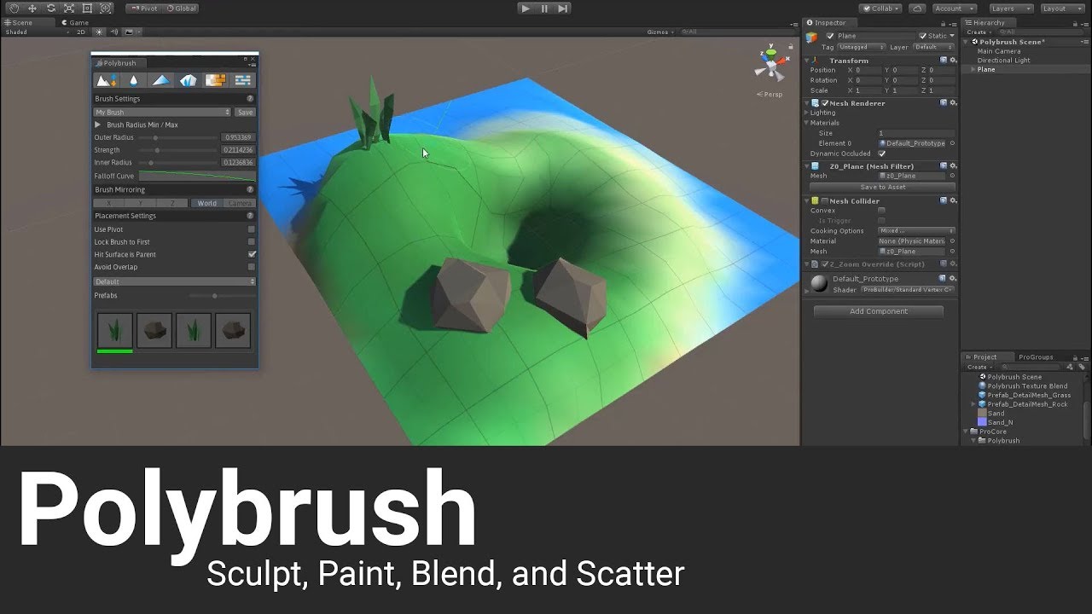Select Polybrush texture blend mode icon
1092x614 pixels.
[x=216, y=80]
